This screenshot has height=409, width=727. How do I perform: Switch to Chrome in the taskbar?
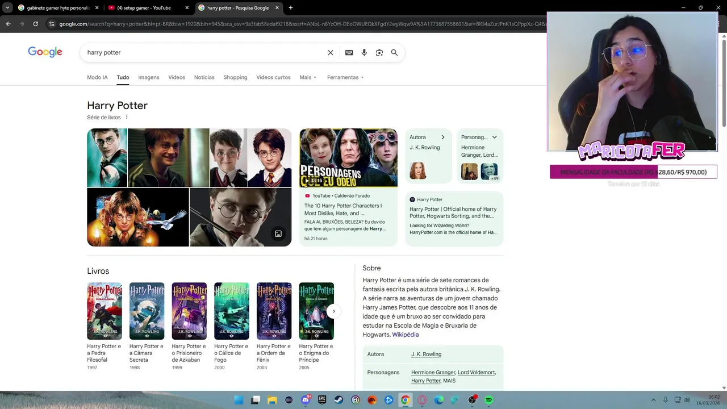point(405,400)
